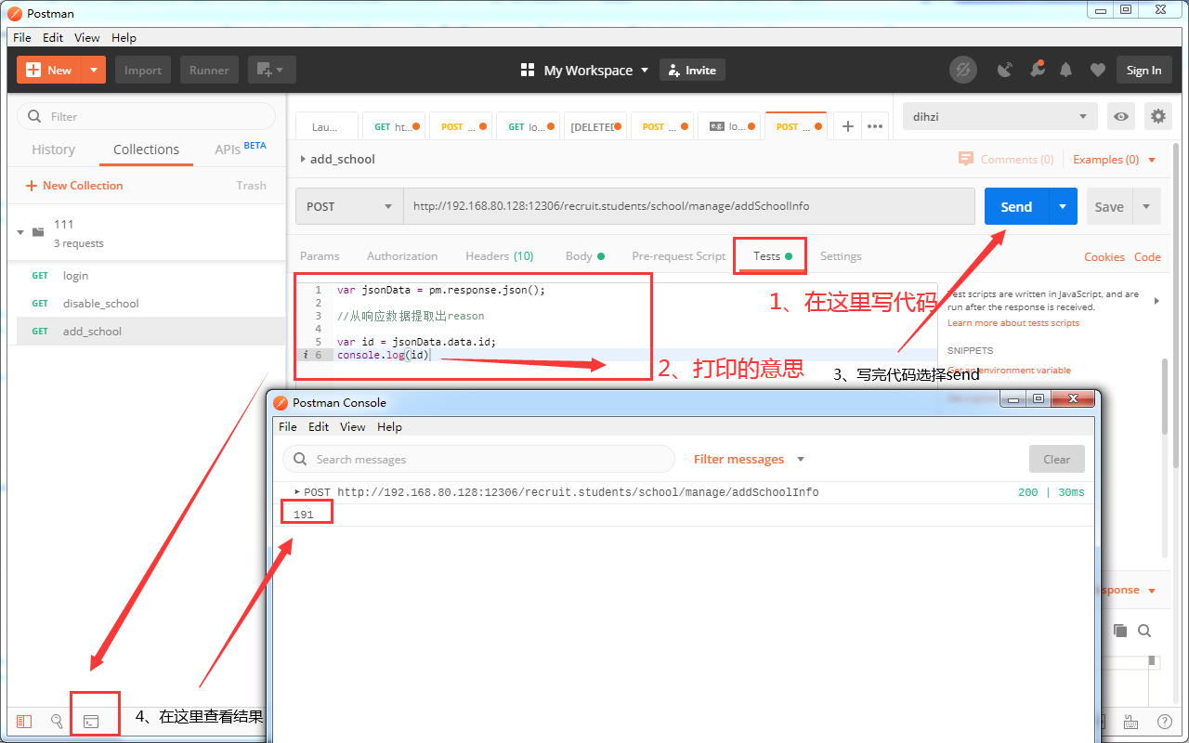Expand the add_school request description triangle
The width and height of the screenshot is (1189, 743).
tap(303, 159)
